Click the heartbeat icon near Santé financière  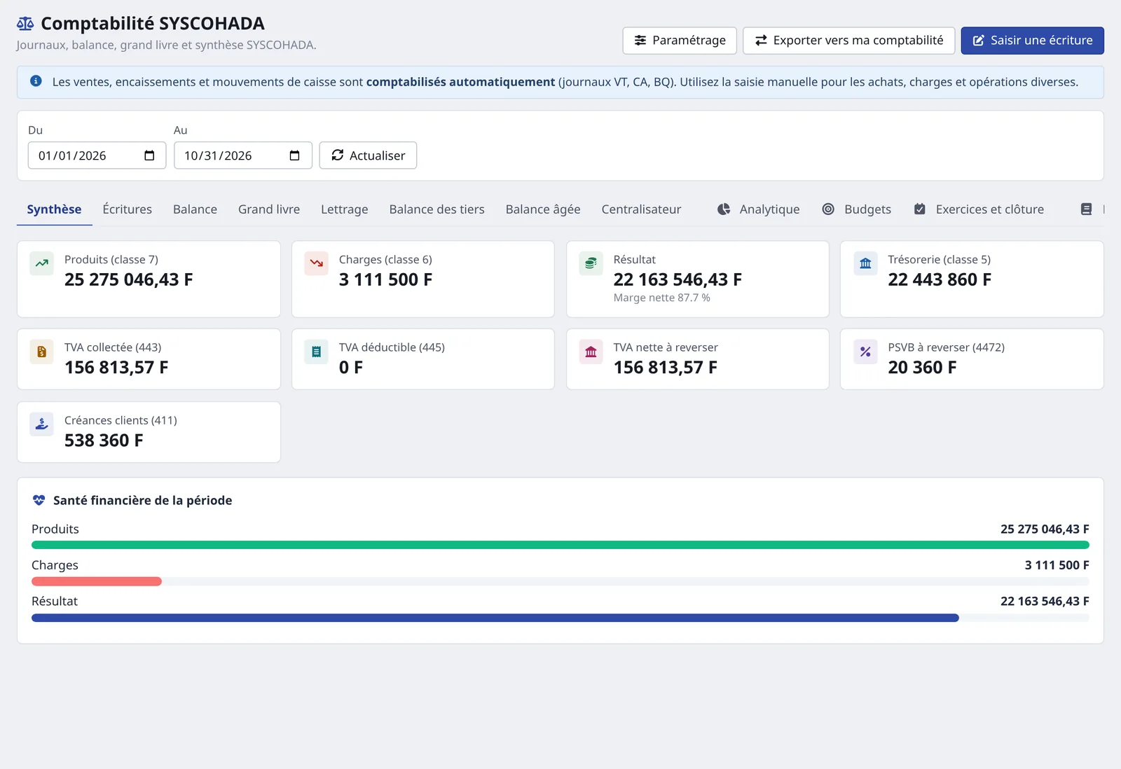pos(39,500)
